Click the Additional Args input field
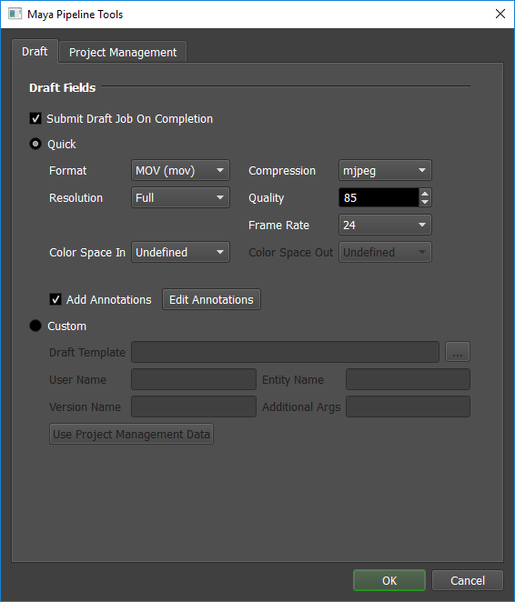This screenshot has height=602, width=515. click(408, 406)
